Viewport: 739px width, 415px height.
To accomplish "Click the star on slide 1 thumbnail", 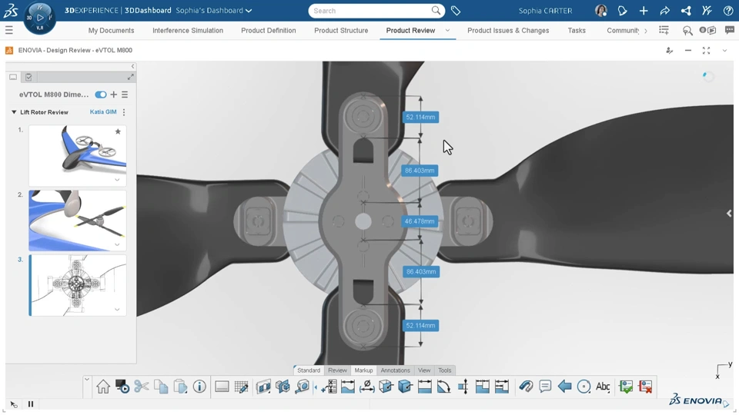I will click(x=118, y=131).
